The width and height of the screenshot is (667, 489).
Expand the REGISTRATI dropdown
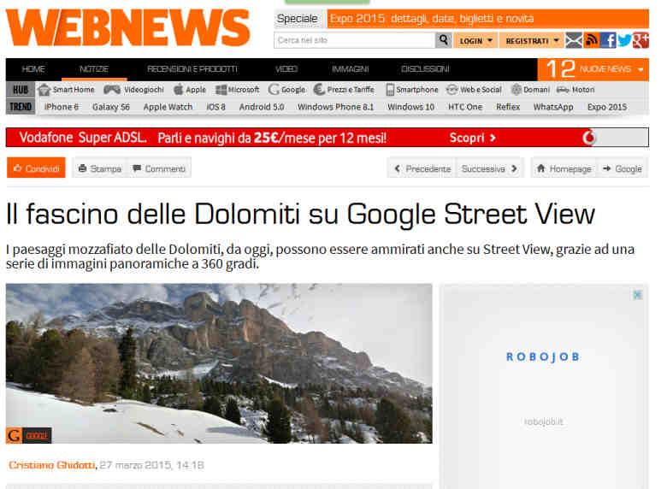tap(532, 41)
